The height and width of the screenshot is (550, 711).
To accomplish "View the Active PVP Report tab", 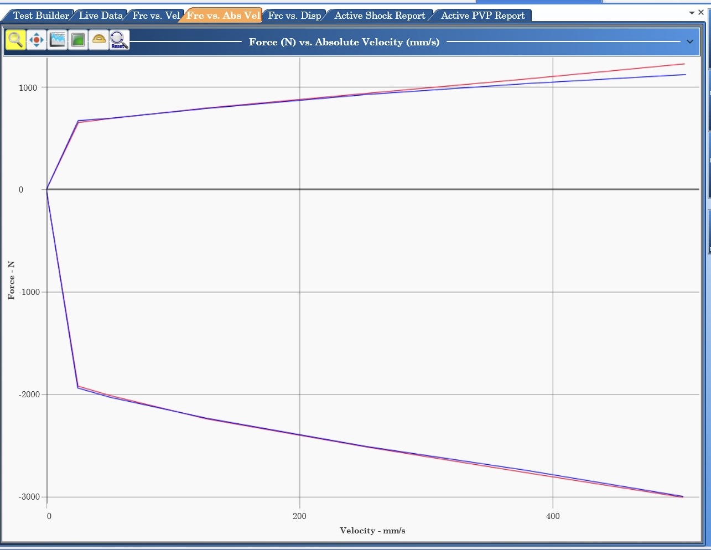I will pyautogui.click(x=482, y=15).
